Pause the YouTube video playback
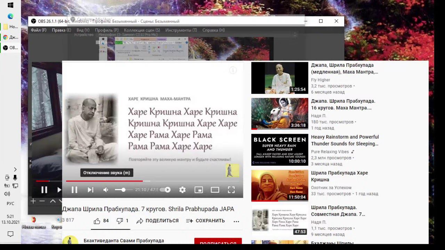 tap(74, 190)
